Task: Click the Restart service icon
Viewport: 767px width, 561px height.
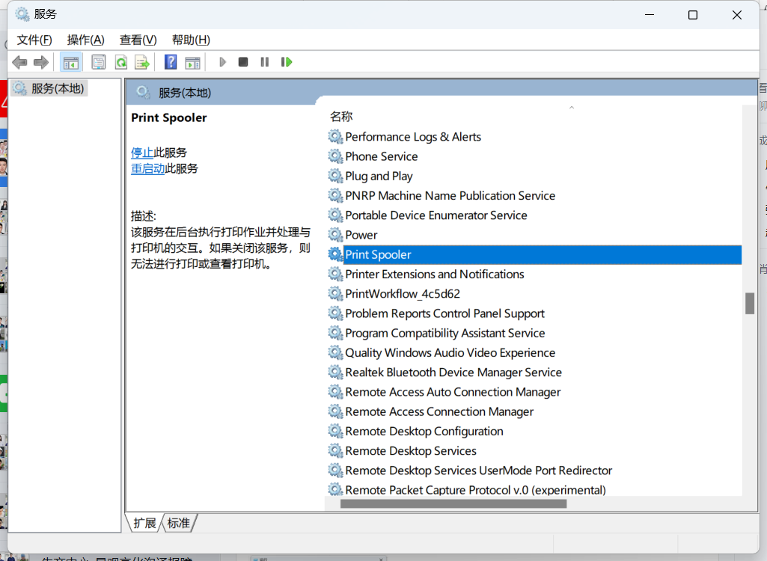Action: point(287,62)
